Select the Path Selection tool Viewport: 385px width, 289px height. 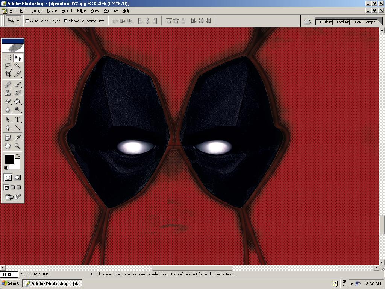click(8, 119)
